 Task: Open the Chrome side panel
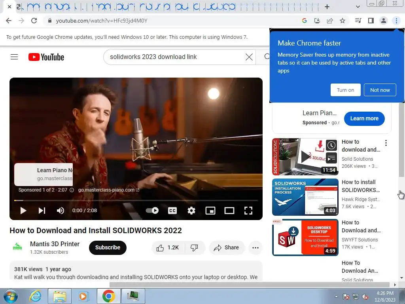[371, 21]
